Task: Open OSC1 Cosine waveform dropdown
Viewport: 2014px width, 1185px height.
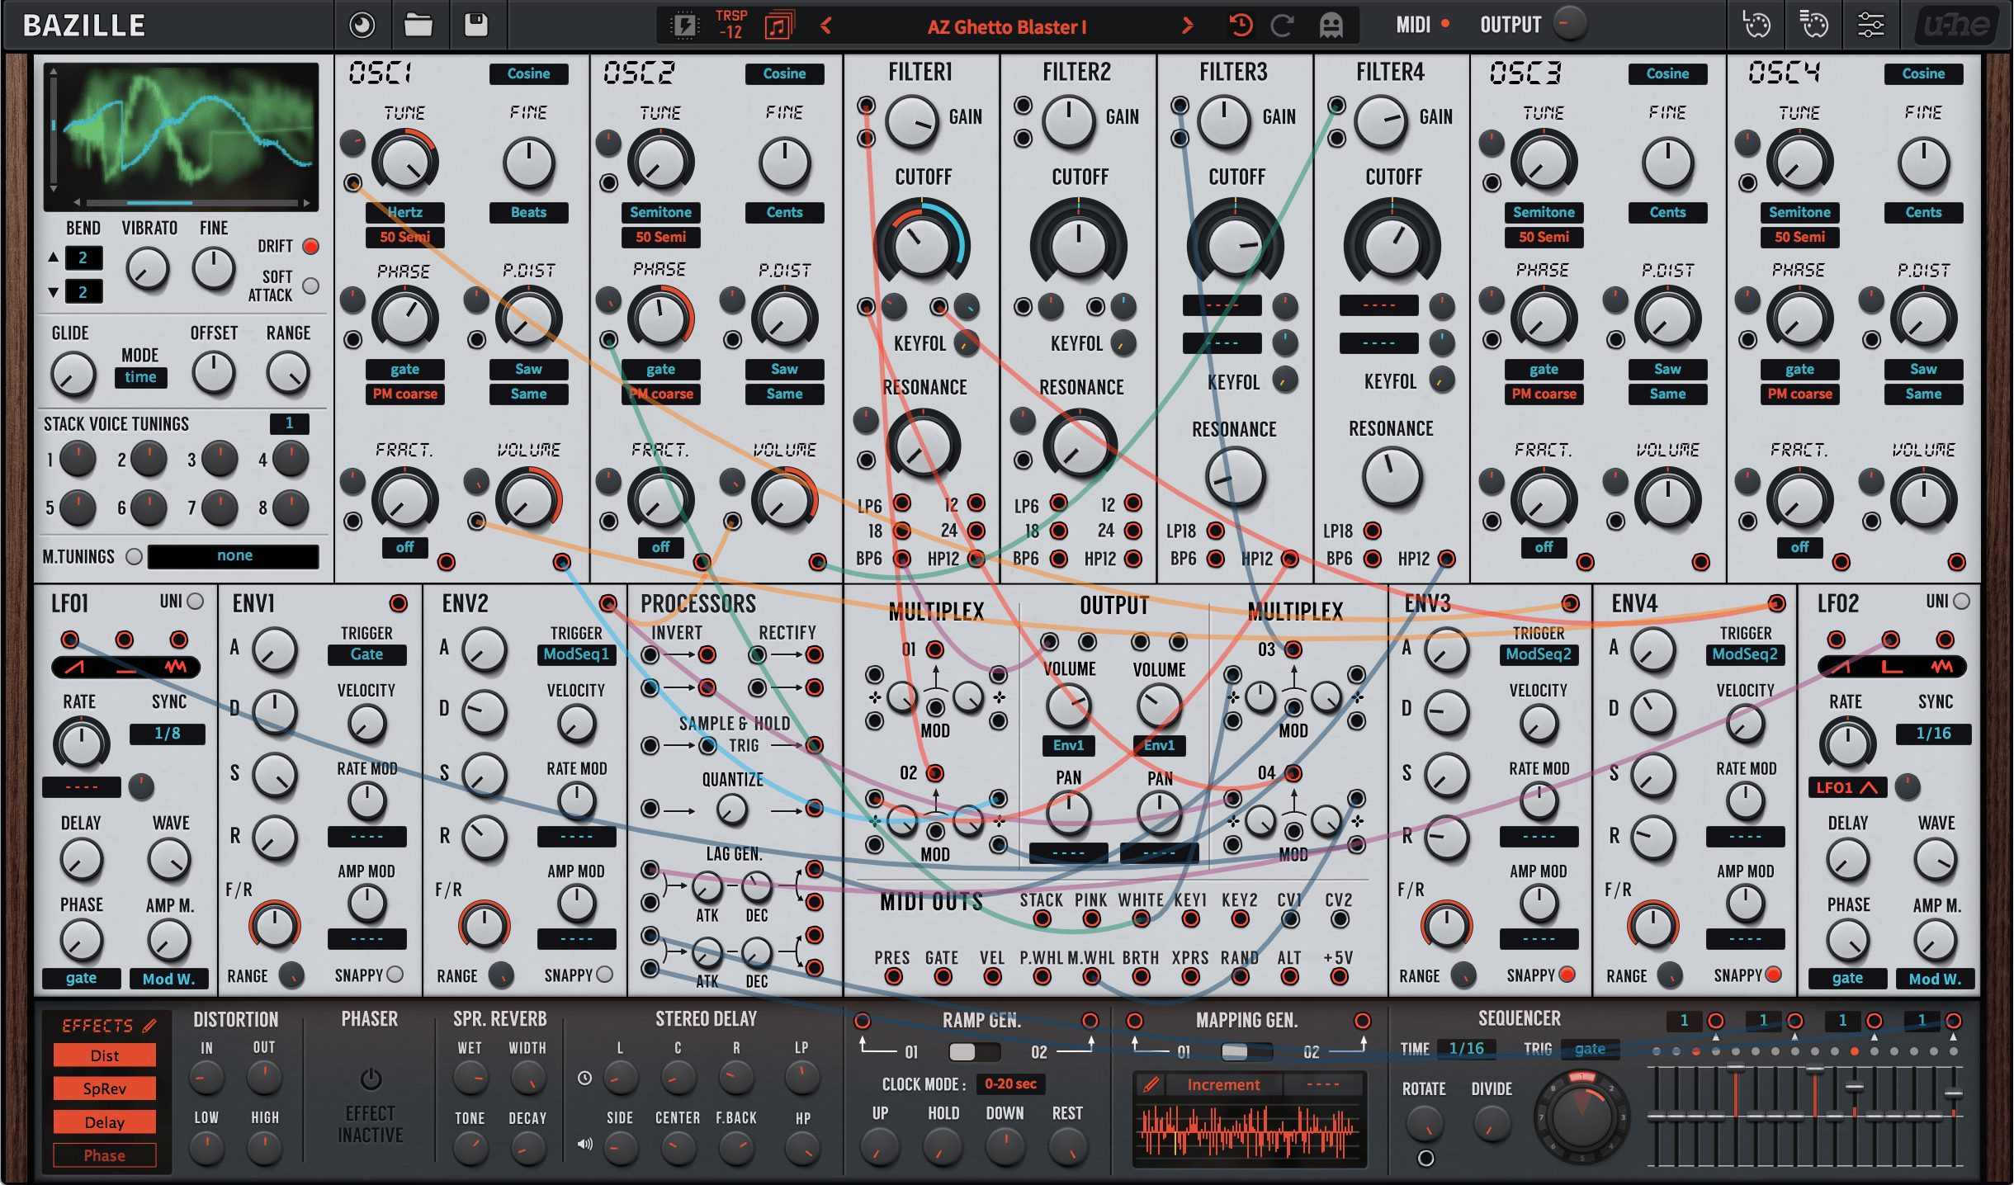Action: pos(528,73)
